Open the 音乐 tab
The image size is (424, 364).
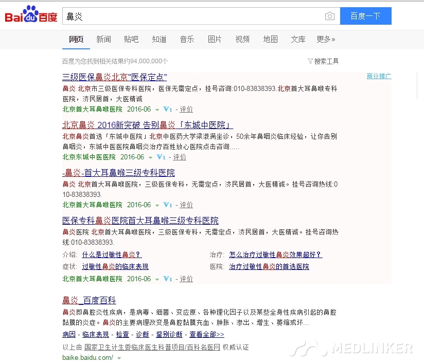point(187,40)
